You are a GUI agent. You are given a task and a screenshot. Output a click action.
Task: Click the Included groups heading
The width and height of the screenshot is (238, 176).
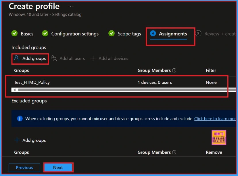tap(29, 48)
